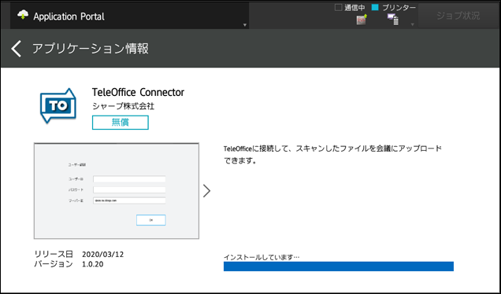This screenshot has height=294, width=501.
Task: Click the TeleOffice description text
Action: pos(332,155)
